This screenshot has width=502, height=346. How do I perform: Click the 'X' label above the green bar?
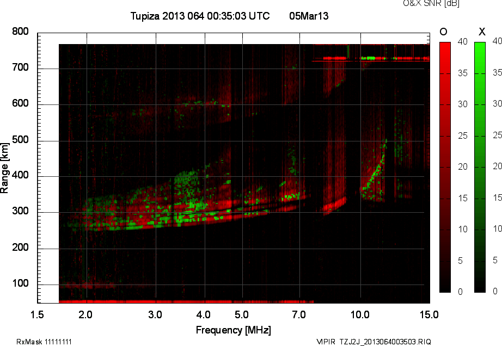click(482, 32)
